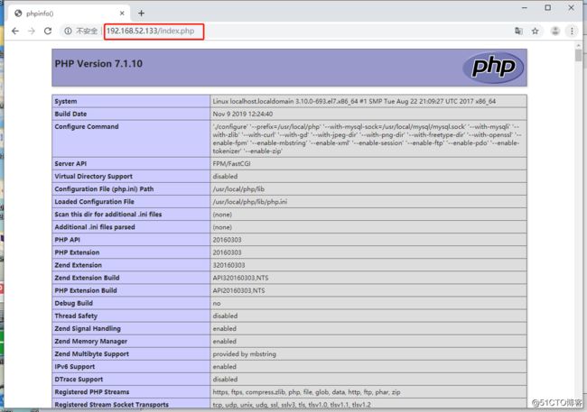Click Scan this dir for additional .ini files
Screen dimensions: 587x412
pos(108,215)
